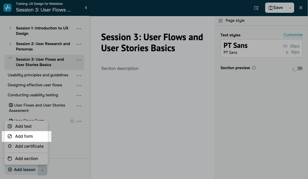This screenshot has height=179, width=308.
Task: Expand Session 1: Introduction to UX Design
Action: coord(10,28)
